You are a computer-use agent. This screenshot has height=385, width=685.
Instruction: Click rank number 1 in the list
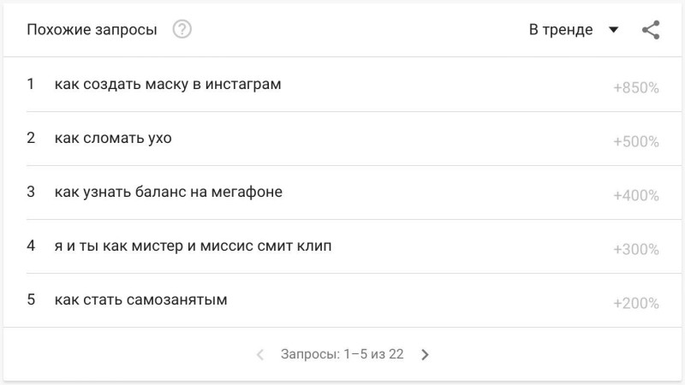(30, 83)
